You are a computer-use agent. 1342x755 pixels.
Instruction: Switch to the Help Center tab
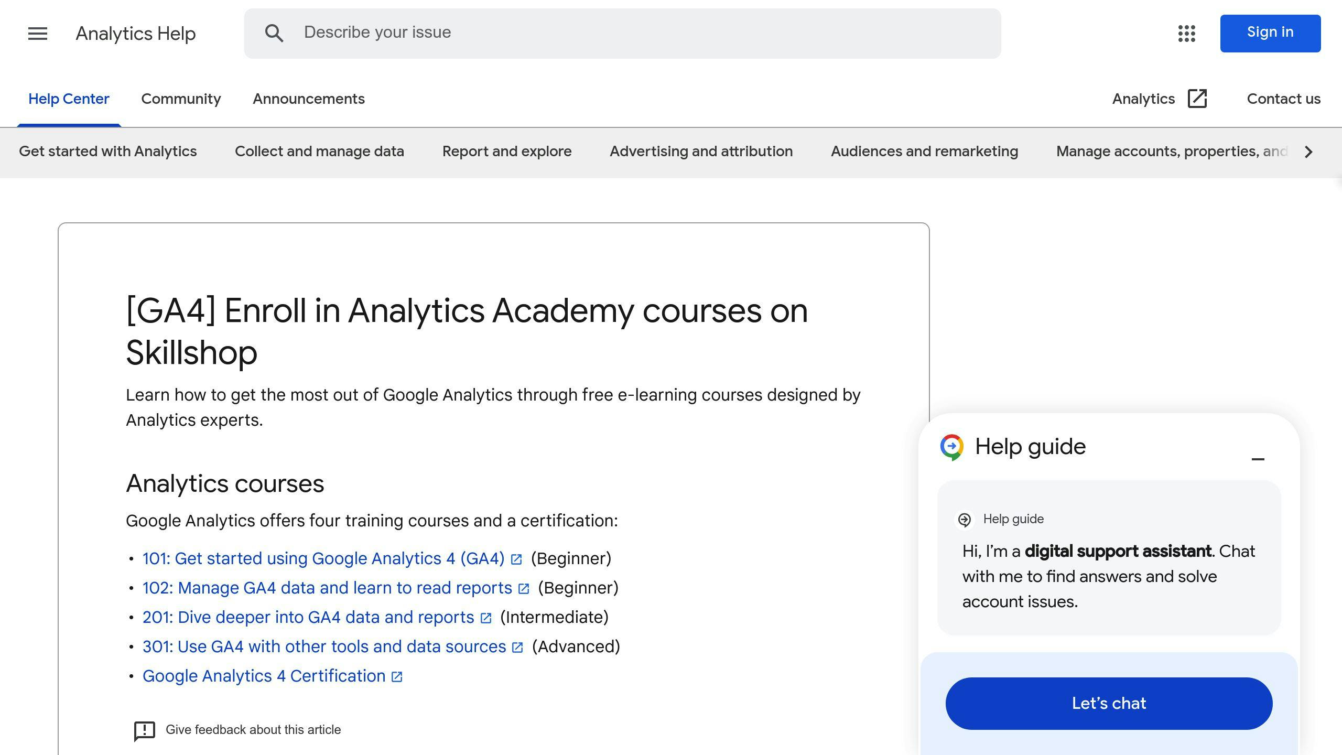tap(69, 99)
